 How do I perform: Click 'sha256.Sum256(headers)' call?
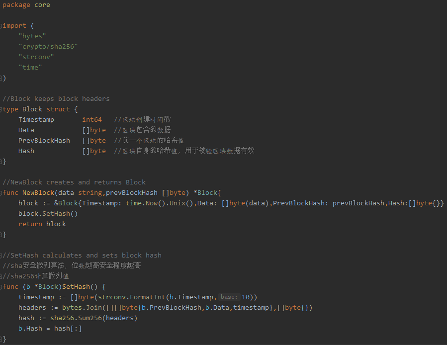point(94,318)
